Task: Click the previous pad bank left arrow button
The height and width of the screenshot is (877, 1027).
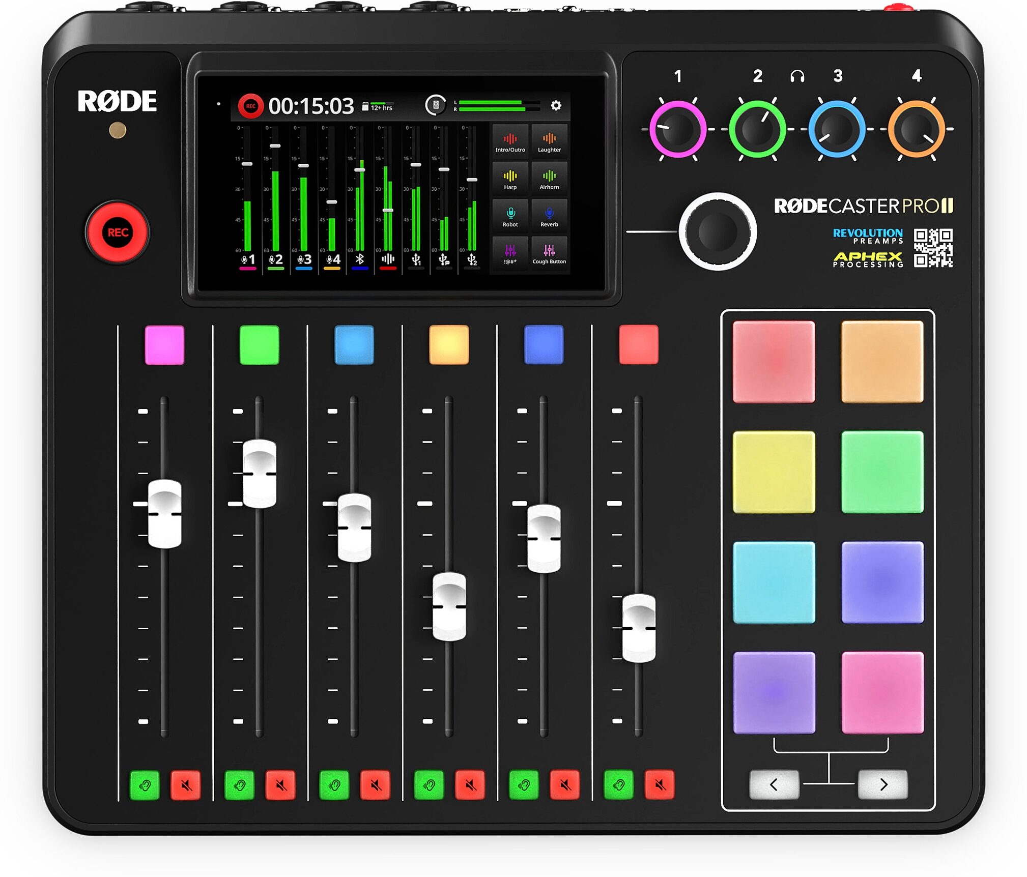Action: (774, 784)
